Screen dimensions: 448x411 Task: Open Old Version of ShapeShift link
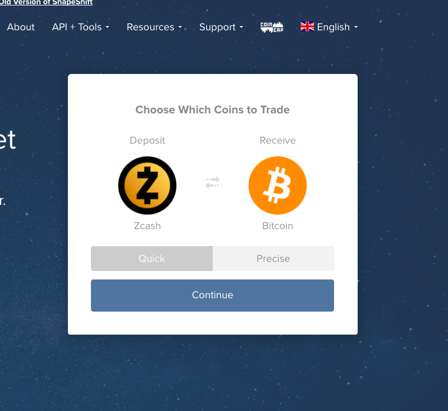click(x=46, y=2)
